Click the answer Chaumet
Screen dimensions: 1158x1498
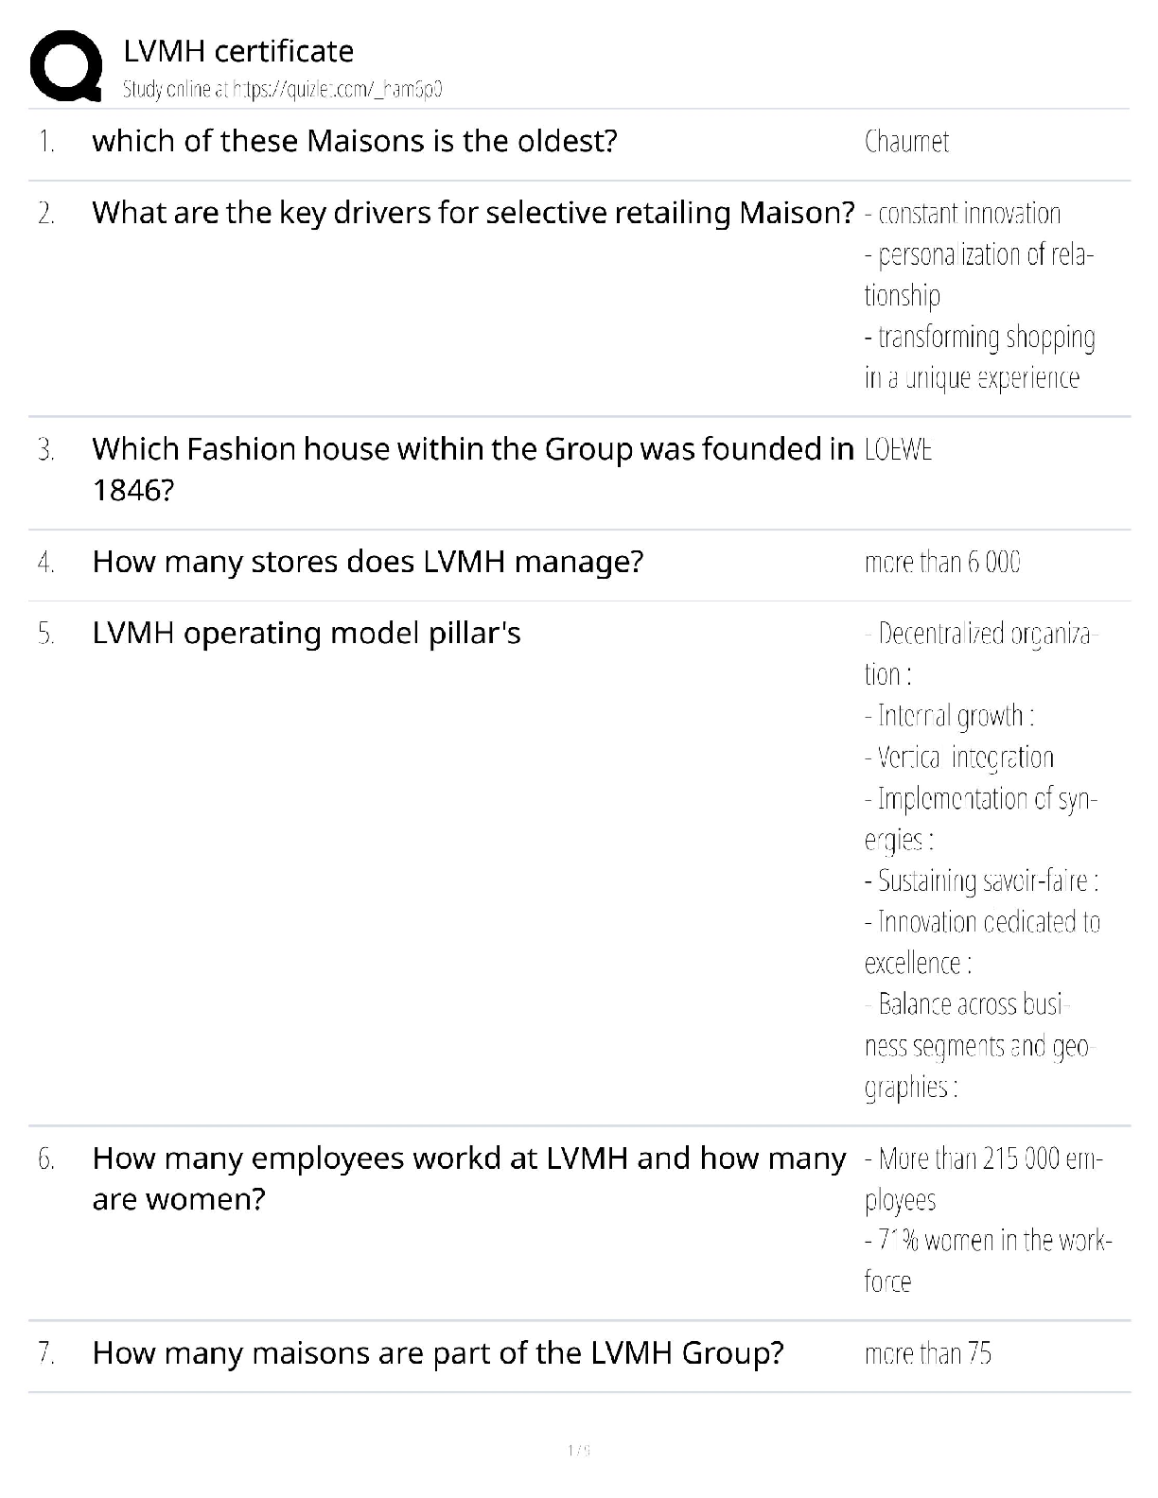coord(906,142)
